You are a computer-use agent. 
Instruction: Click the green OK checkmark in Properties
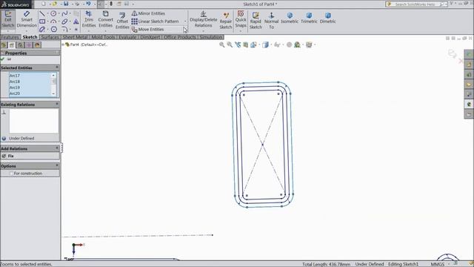click(3, 59)
